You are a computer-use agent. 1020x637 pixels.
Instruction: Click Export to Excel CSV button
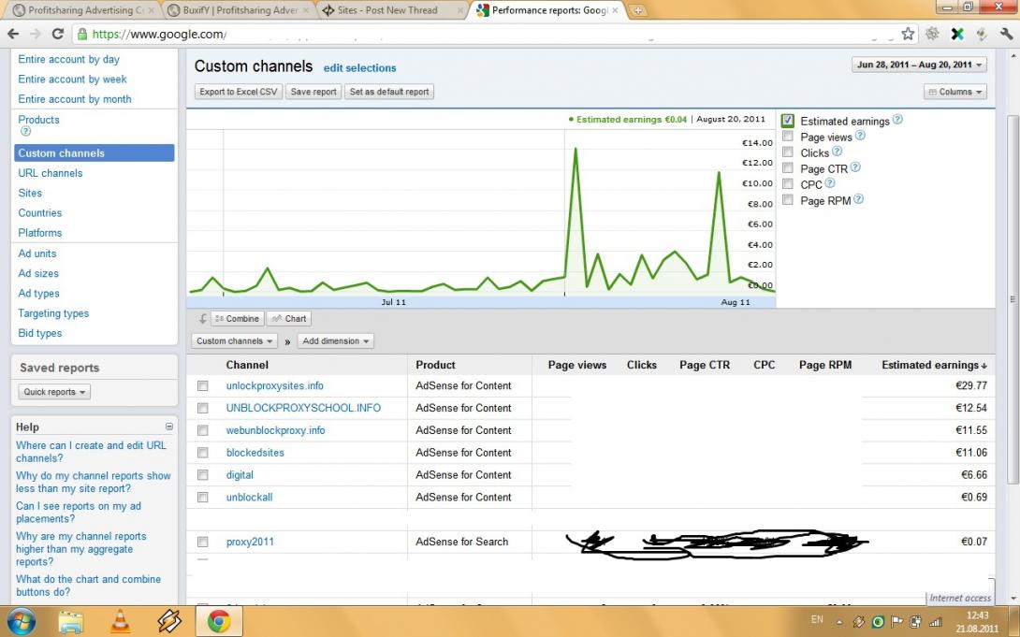click(238, 92)
